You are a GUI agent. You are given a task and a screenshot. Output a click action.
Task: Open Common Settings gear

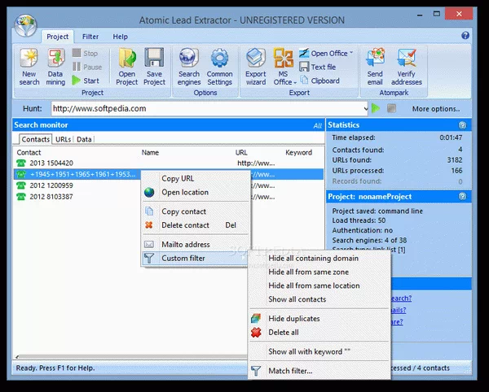click(219, 67)
